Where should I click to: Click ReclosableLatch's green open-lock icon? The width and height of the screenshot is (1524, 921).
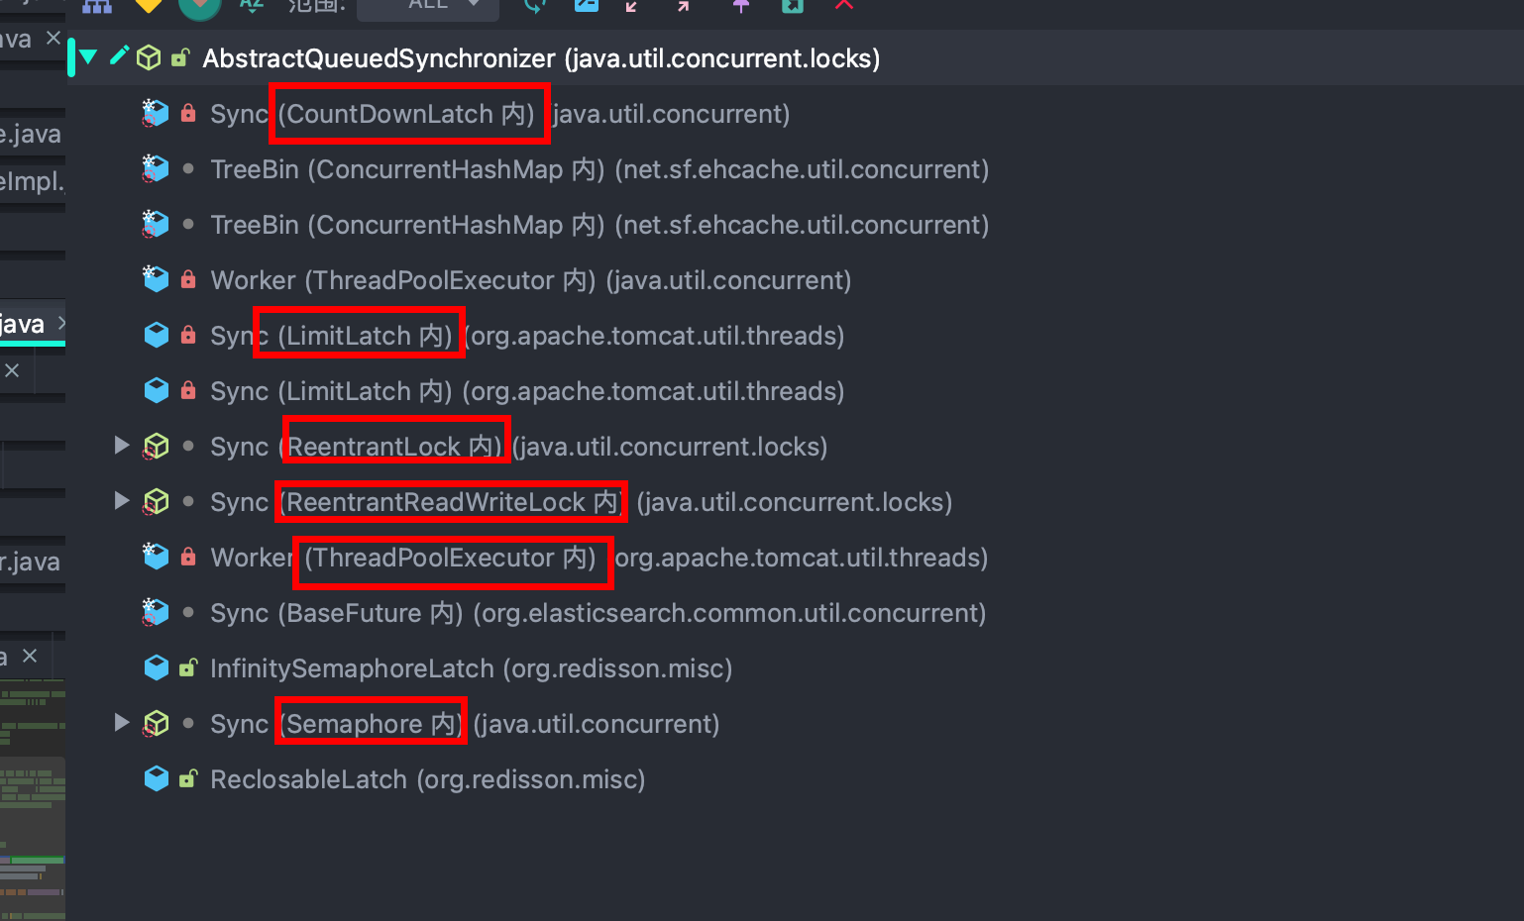pos(187,779)
